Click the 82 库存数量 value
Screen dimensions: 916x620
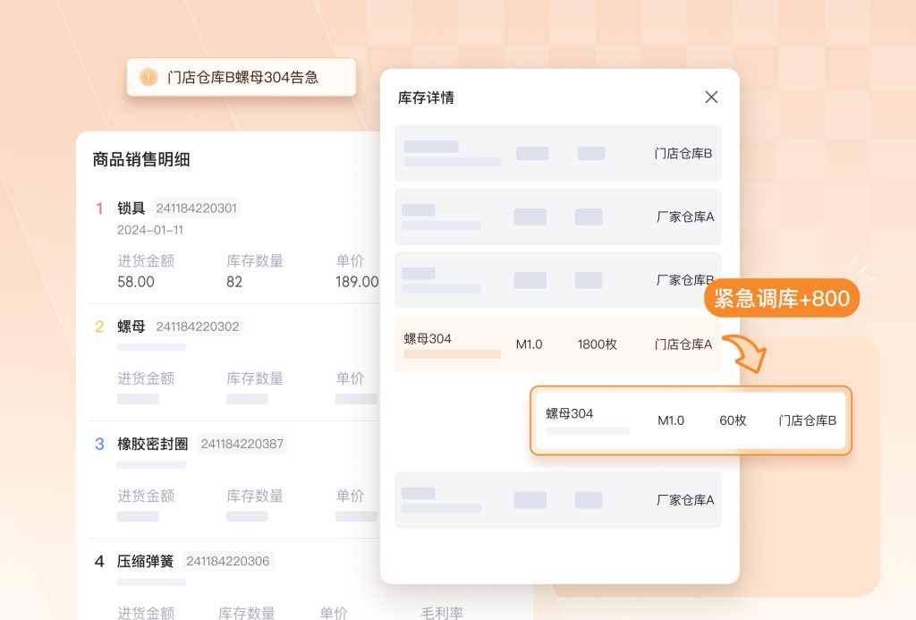tap(234, 282)
